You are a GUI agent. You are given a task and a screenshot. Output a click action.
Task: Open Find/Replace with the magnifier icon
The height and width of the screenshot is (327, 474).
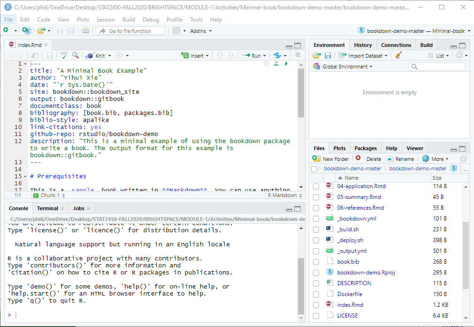(75, 55)
